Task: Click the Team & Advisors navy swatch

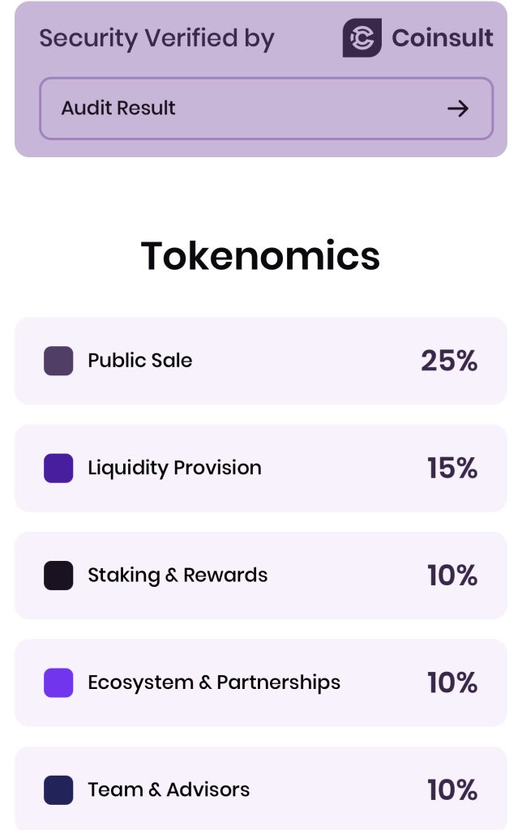Action: coord(58,790)
